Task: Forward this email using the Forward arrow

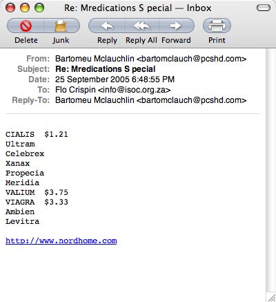Action: pos(176,26)
